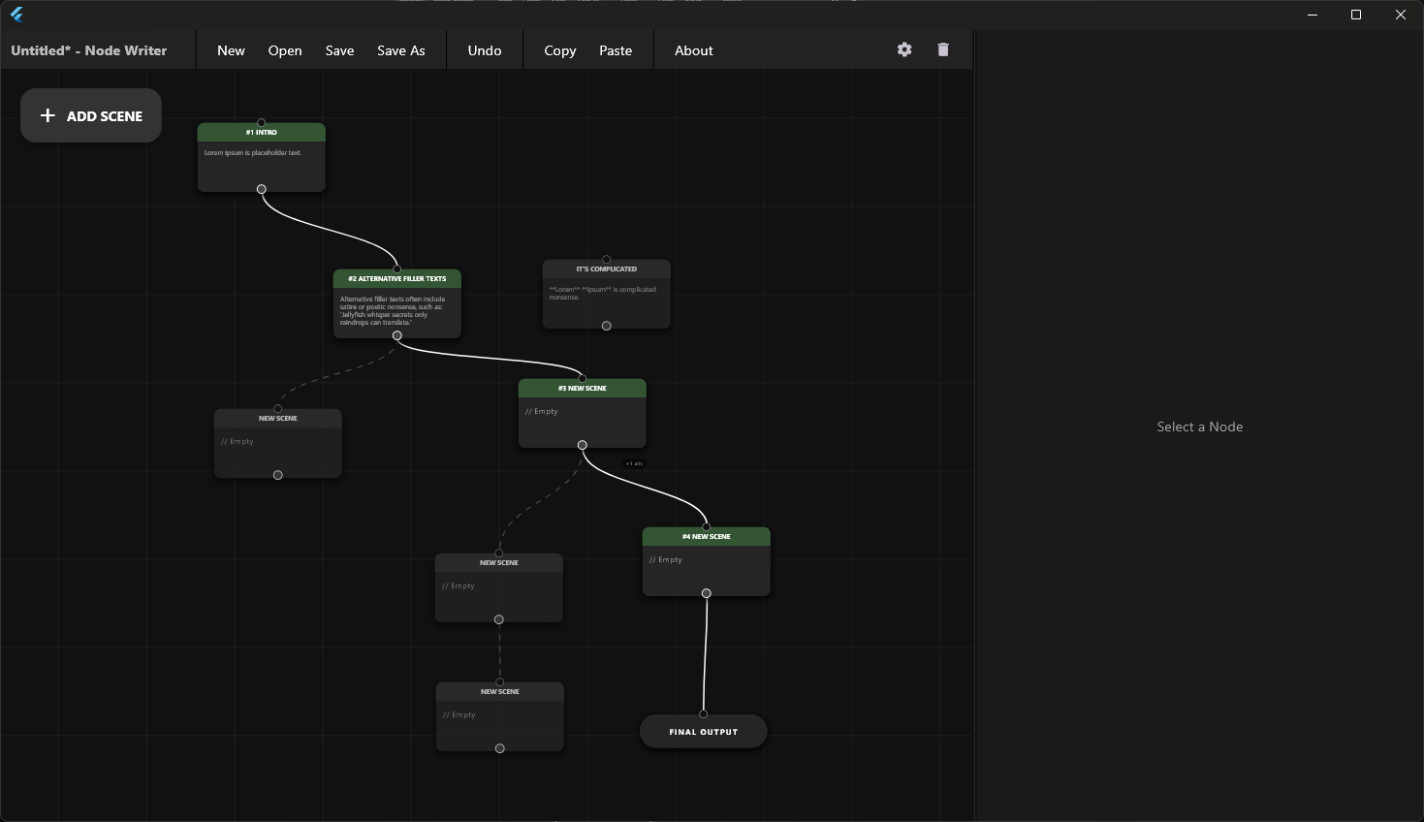Click Save As in the toolbar
Screen dimensions: 1424x822
(x=401, y=50)
